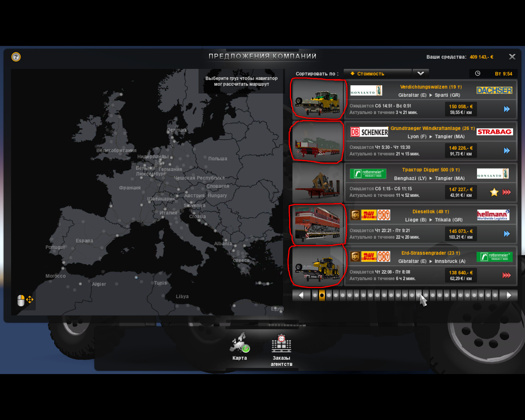Select the Diesellok locomotive cargo thumbnail

pos(318,224)
